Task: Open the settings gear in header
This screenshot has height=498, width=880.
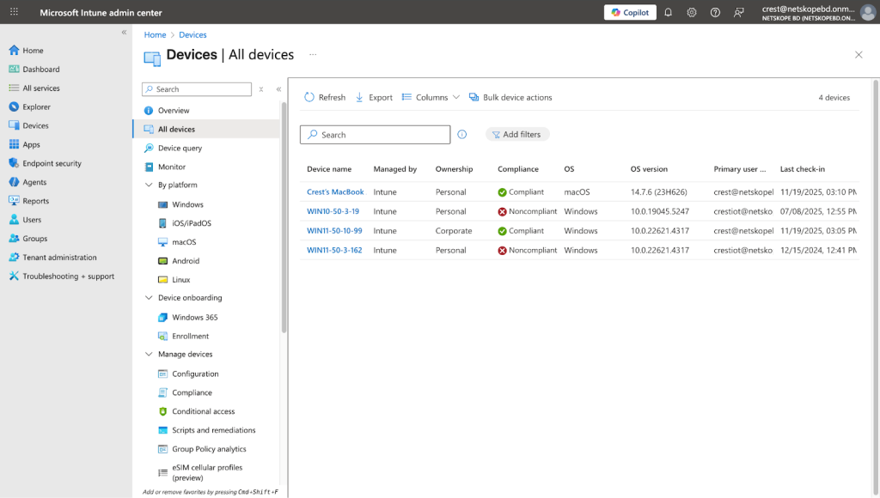Action: click(692, 12)
